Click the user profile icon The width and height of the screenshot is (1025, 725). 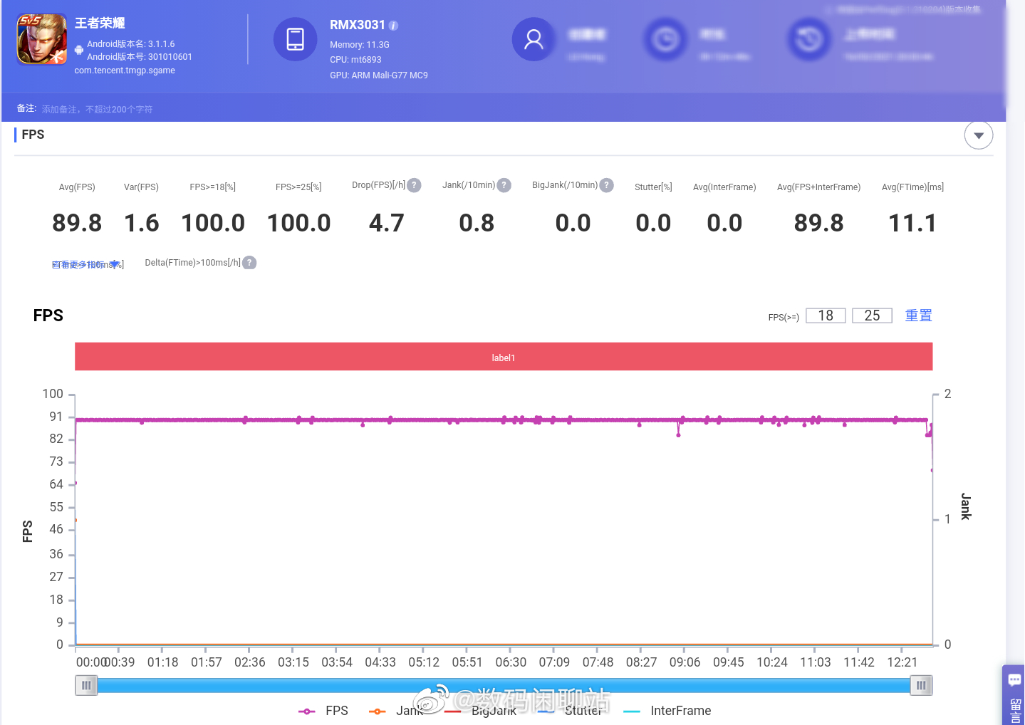point(534,39)
